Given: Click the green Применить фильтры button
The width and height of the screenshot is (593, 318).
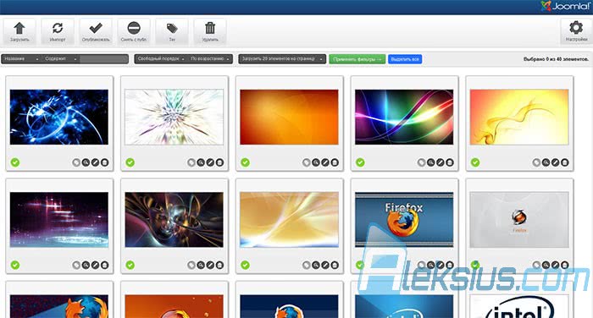Looking at the screenshot, I should pos(357,59).
